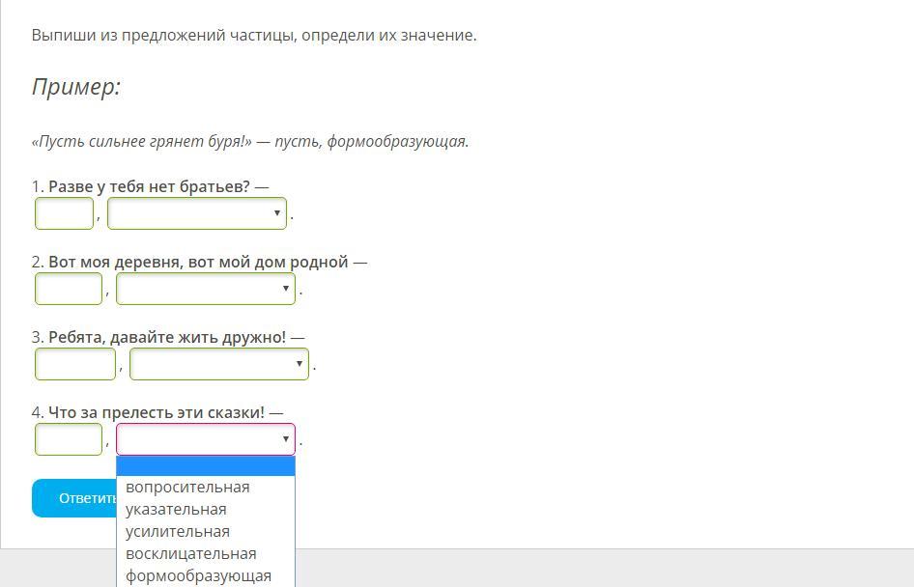Focus the particle text box for sentence 3

click(75, 364)
